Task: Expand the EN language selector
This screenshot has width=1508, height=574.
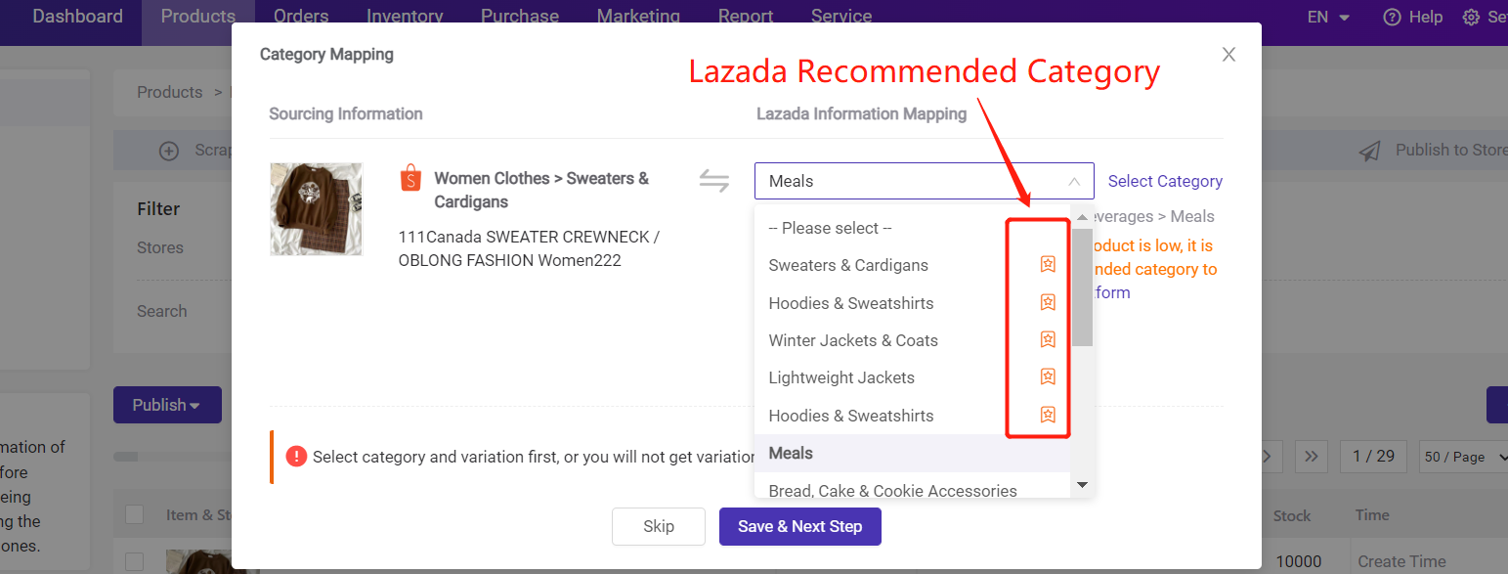Action: pos(1328,17)
